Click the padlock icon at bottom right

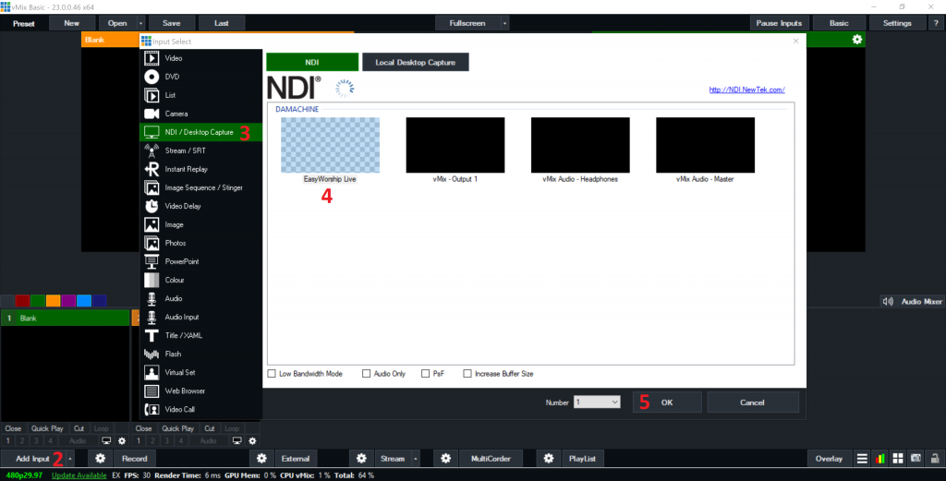(x=935, y=459)
